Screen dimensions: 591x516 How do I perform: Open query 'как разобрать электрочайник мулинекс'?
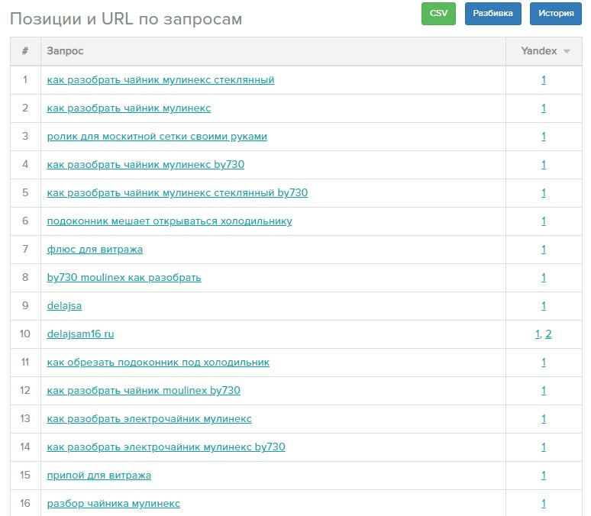pyautogui.click(x=149, y=419)
